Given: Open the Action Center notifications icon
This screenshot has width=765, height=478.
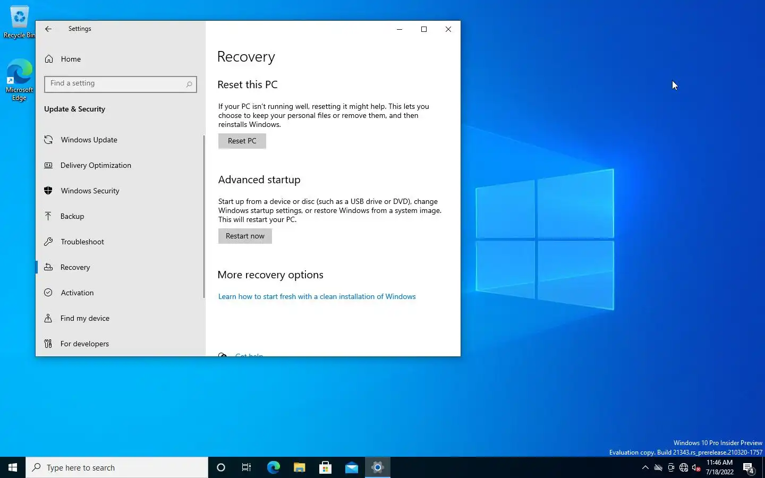Looking at the screenshot, I should click(749, 467).
